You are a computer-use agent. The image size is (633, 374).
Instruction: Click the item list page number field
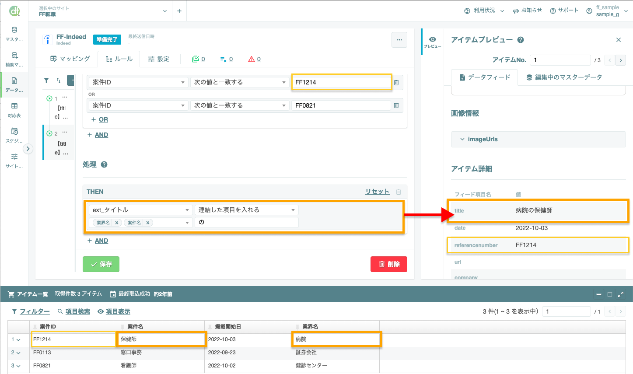click(x=567, y=311)
